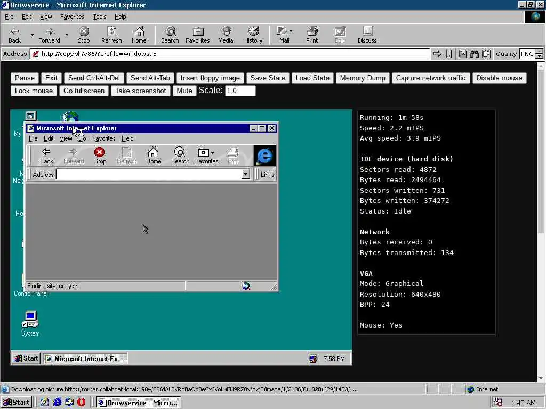
Task: Open the Go menu in emulated IE
Action: (x=82, y=138)
